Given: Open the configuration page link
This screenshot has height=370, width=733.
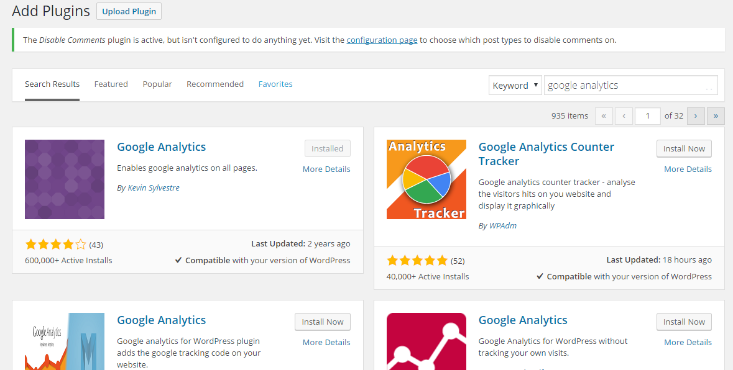Looking at the screenshot, I should pos(382,40).
